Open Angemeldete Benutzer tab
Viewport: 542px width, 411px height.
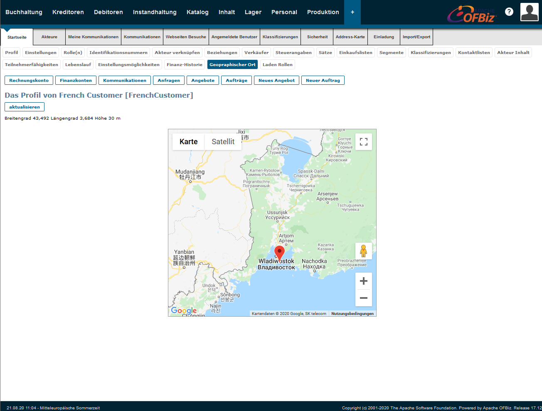234,37
